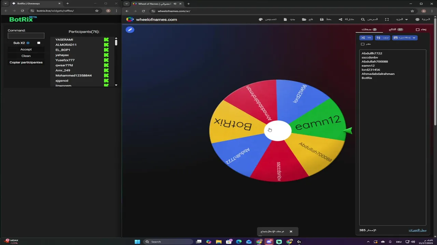Toggle the Sub X2 checkbox
The height and width of the screenshot is (245, 437).
(39, 43)
